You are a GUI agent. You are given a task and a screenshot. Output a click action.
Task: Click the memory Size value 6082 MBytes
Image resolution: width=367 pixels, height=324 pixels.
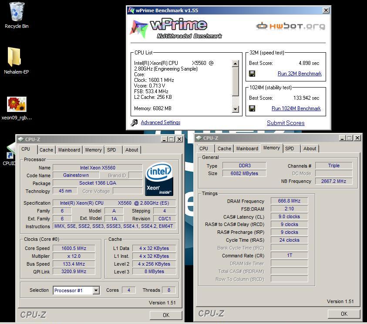[x=244, y=173]
